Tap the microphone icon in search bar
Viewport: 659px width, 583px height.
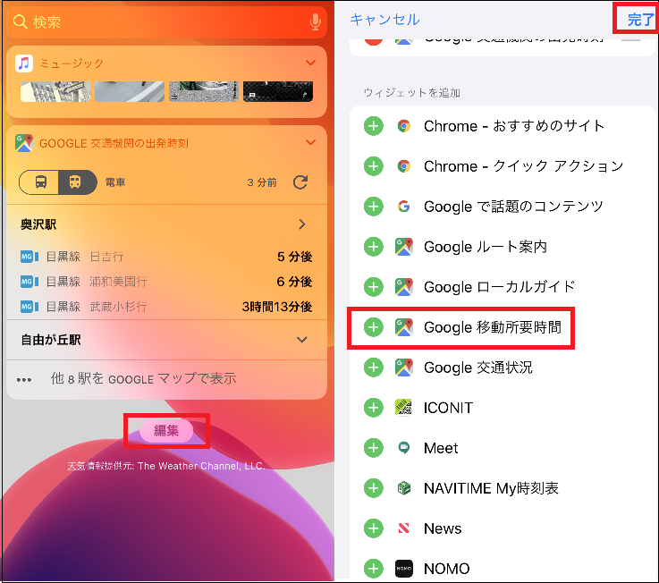click(x=315, y=21)
